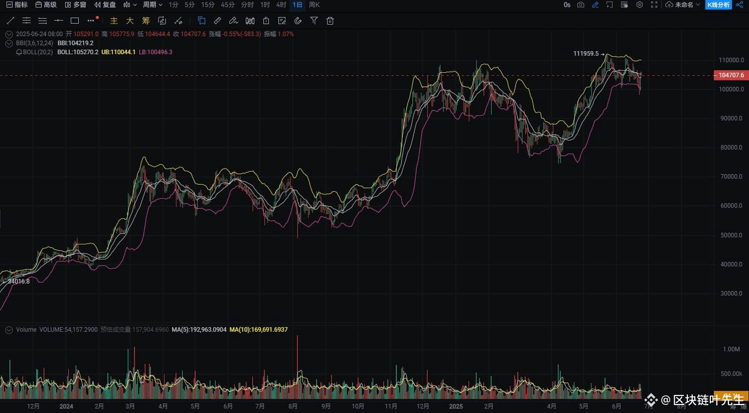Click the 筹 chip distribution icon
Viewport: 749px width, 413px height.
146,21
